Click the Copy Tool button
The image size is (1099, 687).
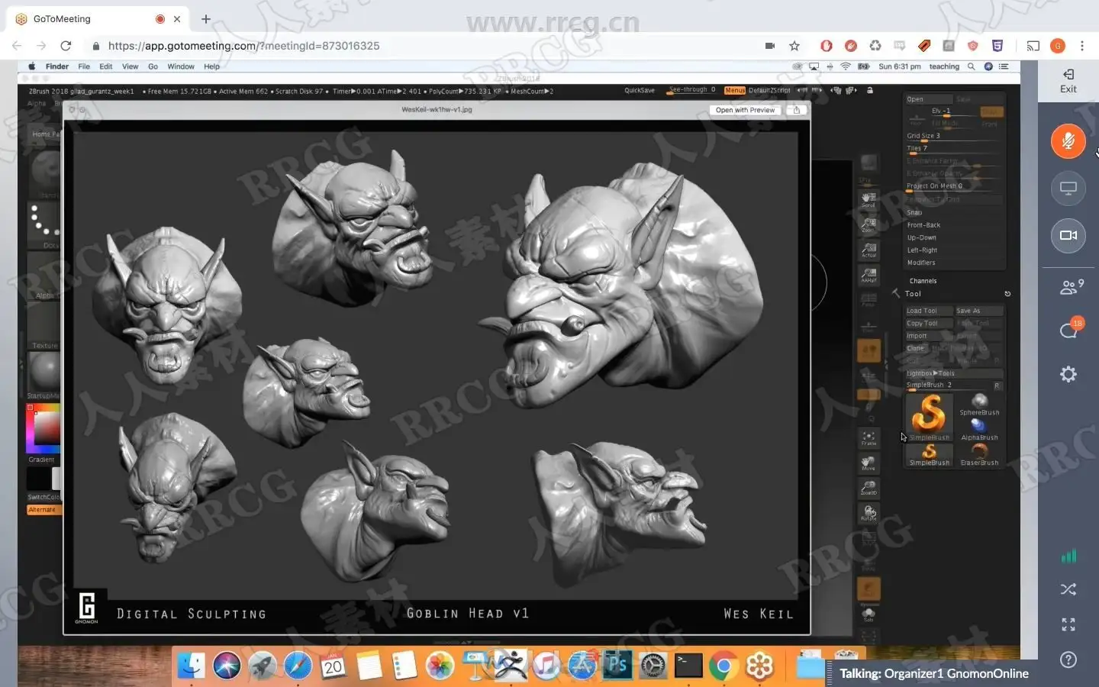[x=929, y=324]
